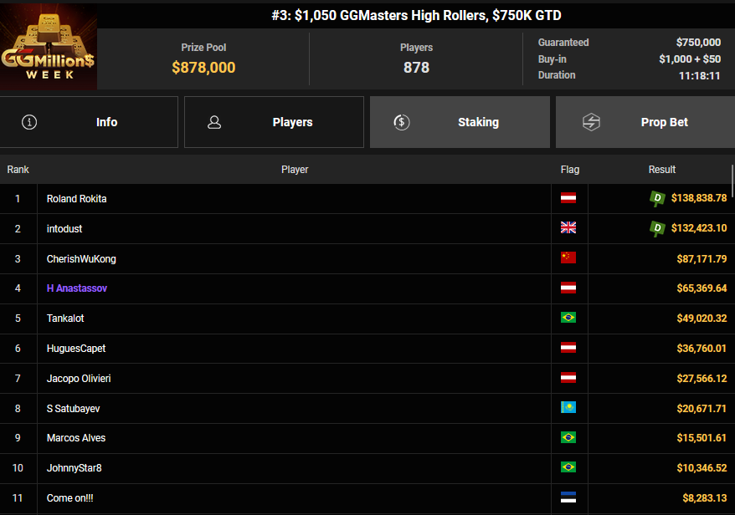Click the Result column header

[x=661, y=170]
